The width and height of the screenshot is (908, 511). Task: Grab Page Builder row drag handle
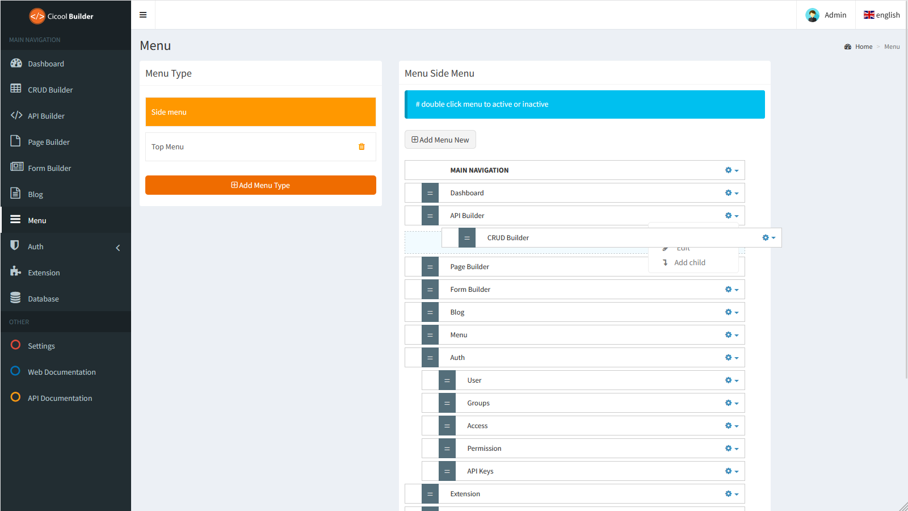coord(430,267)
